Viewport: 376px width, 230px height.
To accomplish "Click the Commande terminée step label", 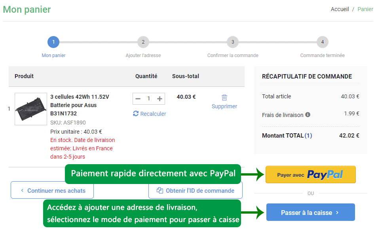I will pyautogui.click(x=323, y=56).
